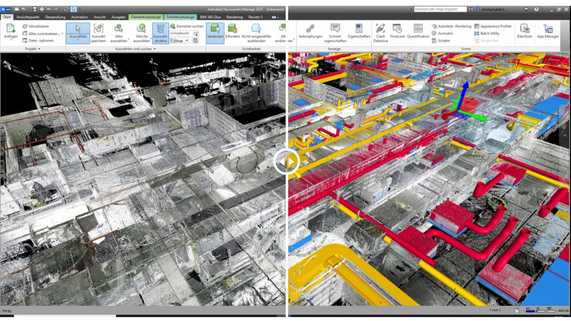Click the Autodesk Rendering button
The height and width of the screenshot is (321, 571).
tap(452, 26)
